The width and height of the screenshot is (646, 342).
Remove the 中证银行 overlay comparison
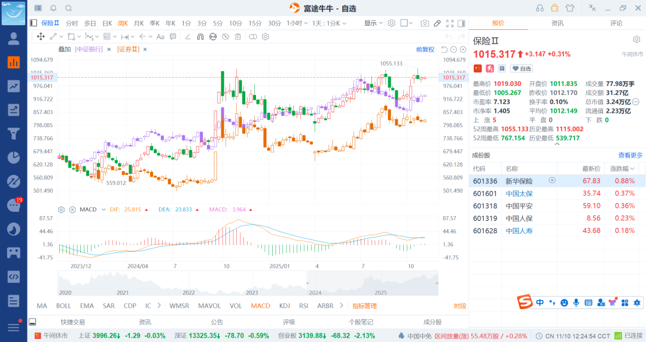[109, 50]
